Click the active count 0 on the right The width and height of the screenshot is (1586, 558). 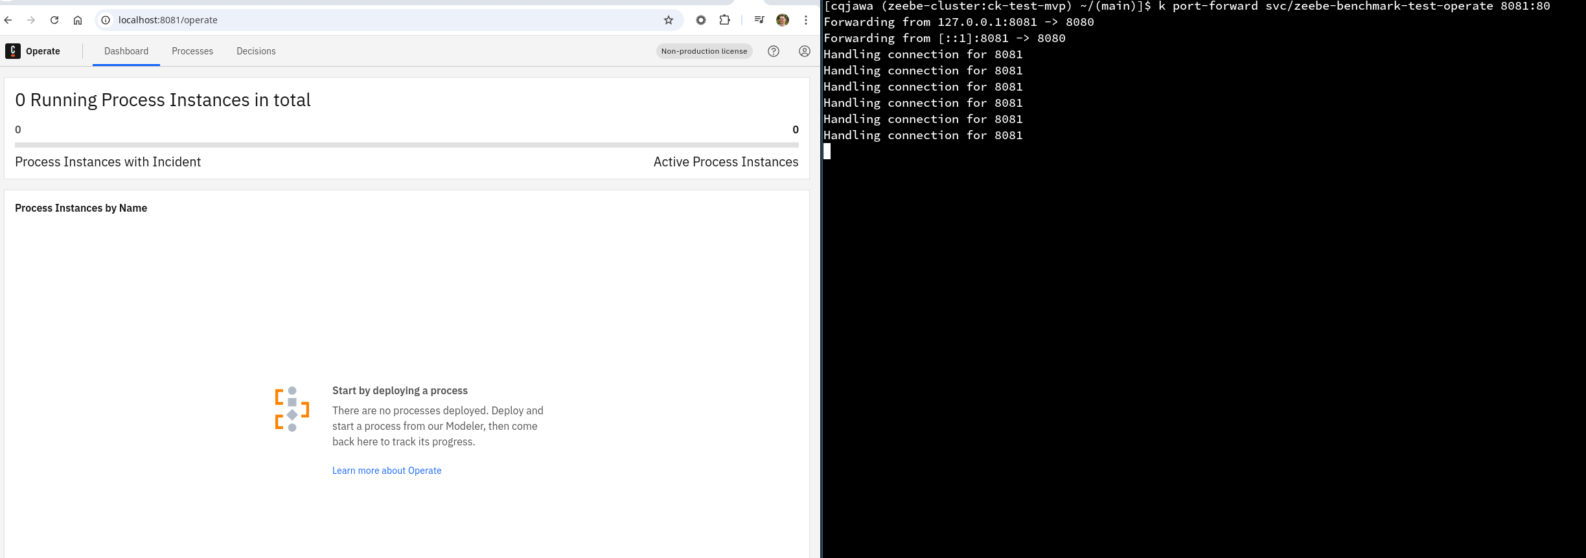796,129
